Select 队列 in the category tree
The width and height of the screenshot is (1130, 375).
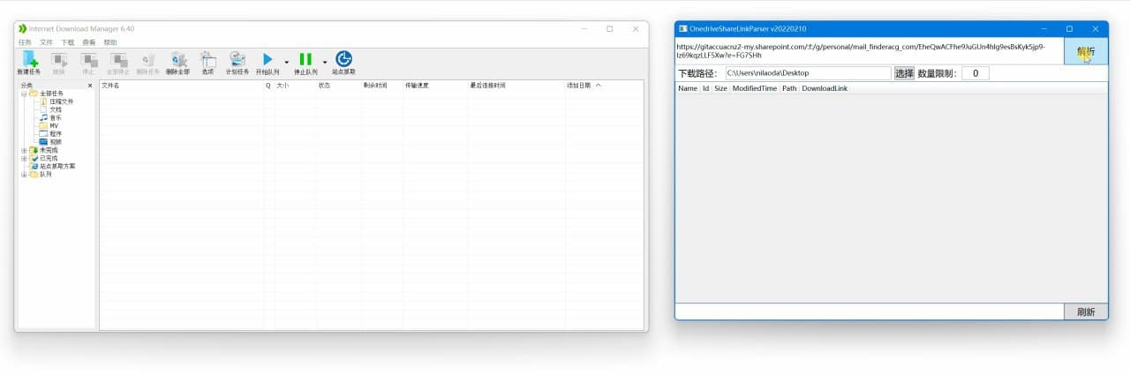pos(46,174)
